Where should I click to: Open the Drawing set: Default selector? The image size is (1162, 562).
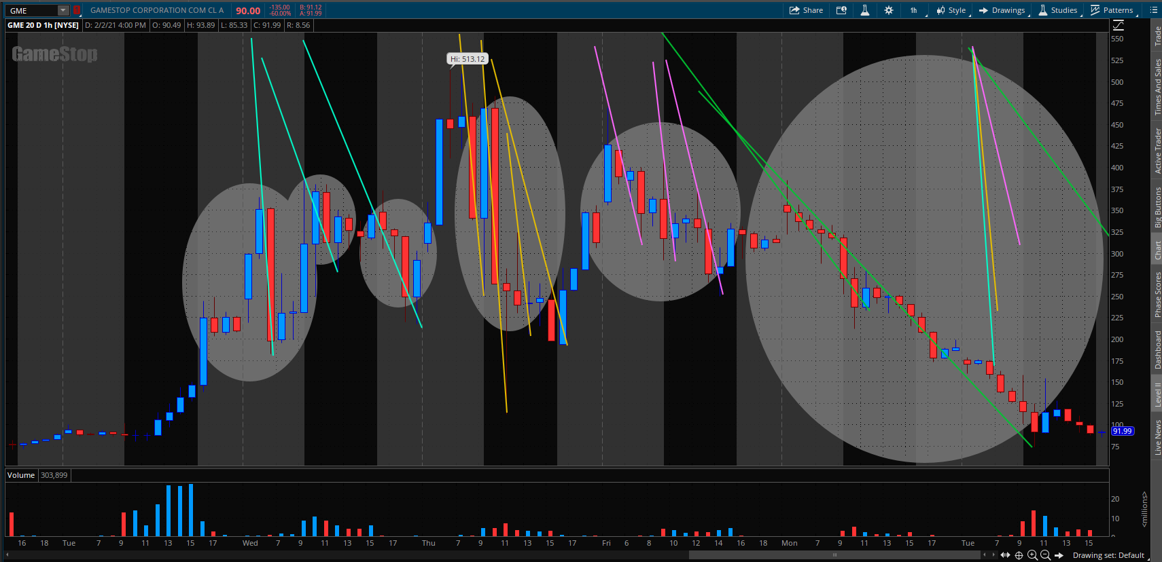click(x=1110, y=555)
